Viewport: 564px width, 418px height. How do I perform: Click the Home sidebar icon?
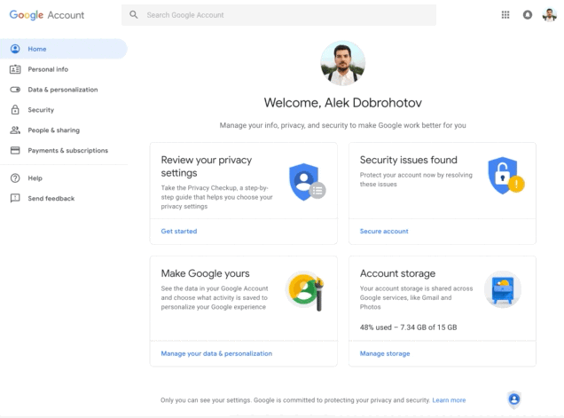[15, 49]
